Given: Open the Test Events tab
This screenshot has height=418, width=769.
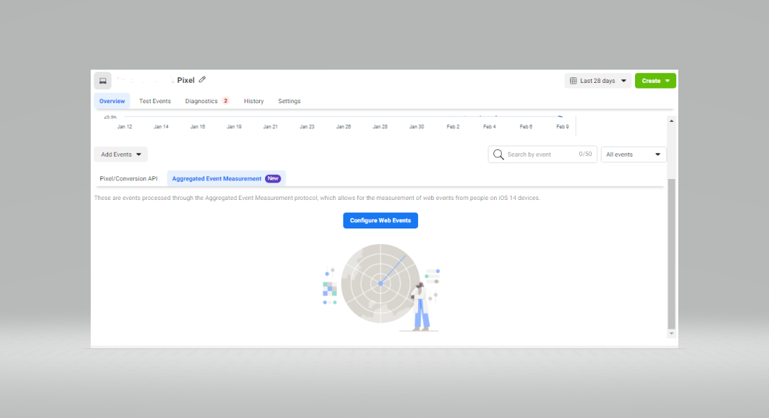Looking at the screenshot, I should coord(155,101).
